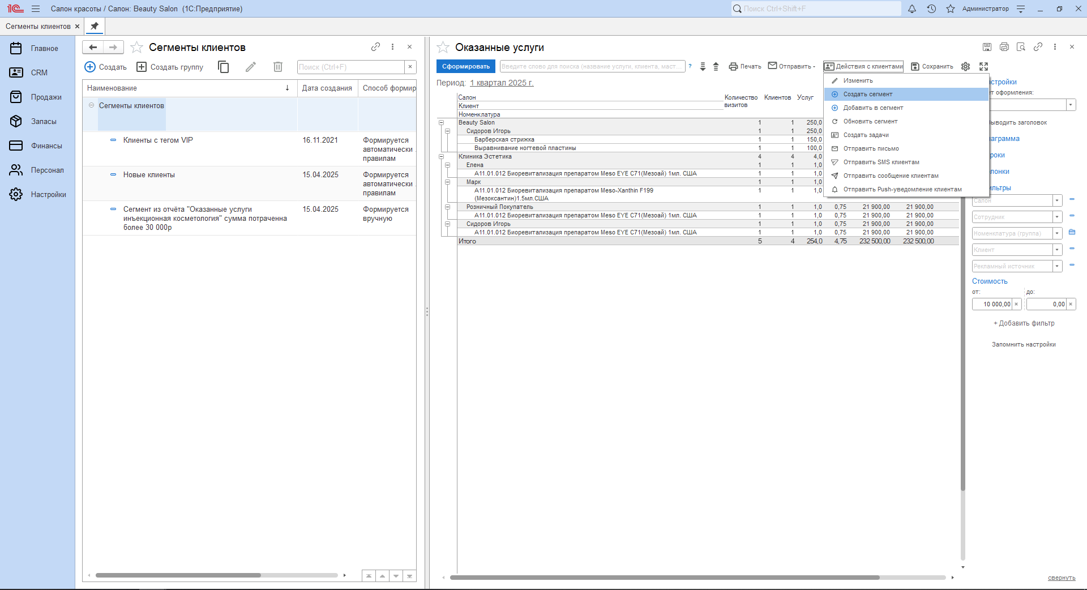Select segment row Новые клиенты
1087x590 pixels.
249,183
